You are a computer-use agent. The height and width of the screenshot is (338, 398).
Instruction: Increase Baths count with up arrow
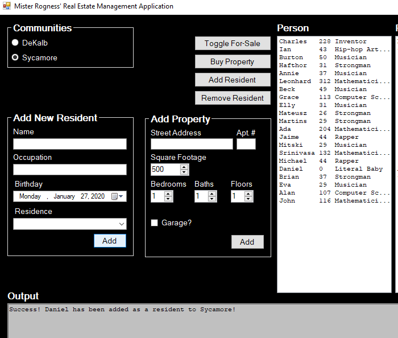click(212, 193)
